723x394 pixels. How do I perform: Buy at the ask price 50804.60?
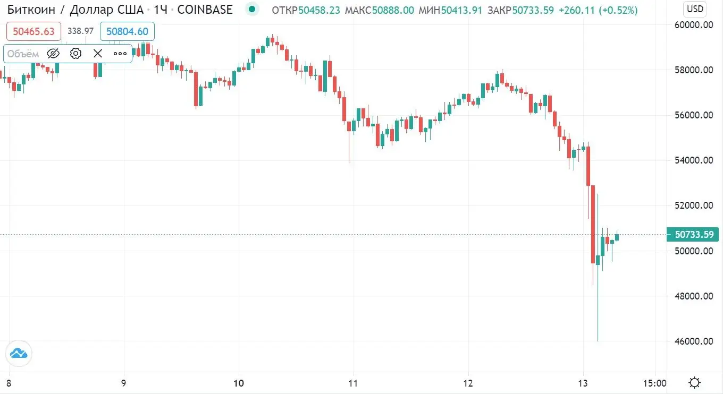[x=127, y=31]
